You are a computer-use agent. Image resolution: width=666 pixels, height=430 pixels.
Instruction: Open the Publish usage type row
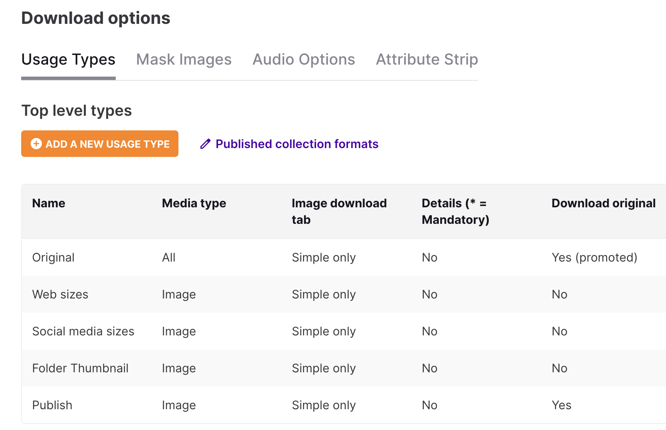[52, 405]
